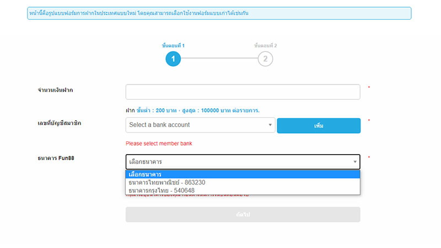Click the red asterisk beside the deposit amount field
The height and width of the screenshot is (248, 441).
[x=369, y=88]
